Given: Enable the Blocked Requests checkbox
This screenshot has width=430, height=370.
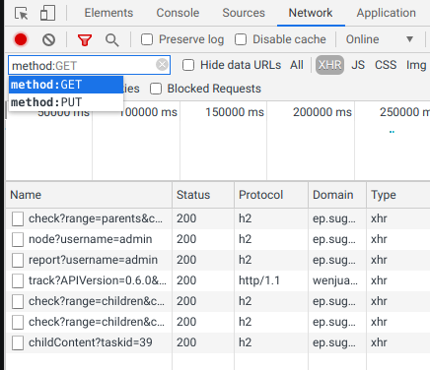Looking at the screenshot, I should (x=156, y=89).
